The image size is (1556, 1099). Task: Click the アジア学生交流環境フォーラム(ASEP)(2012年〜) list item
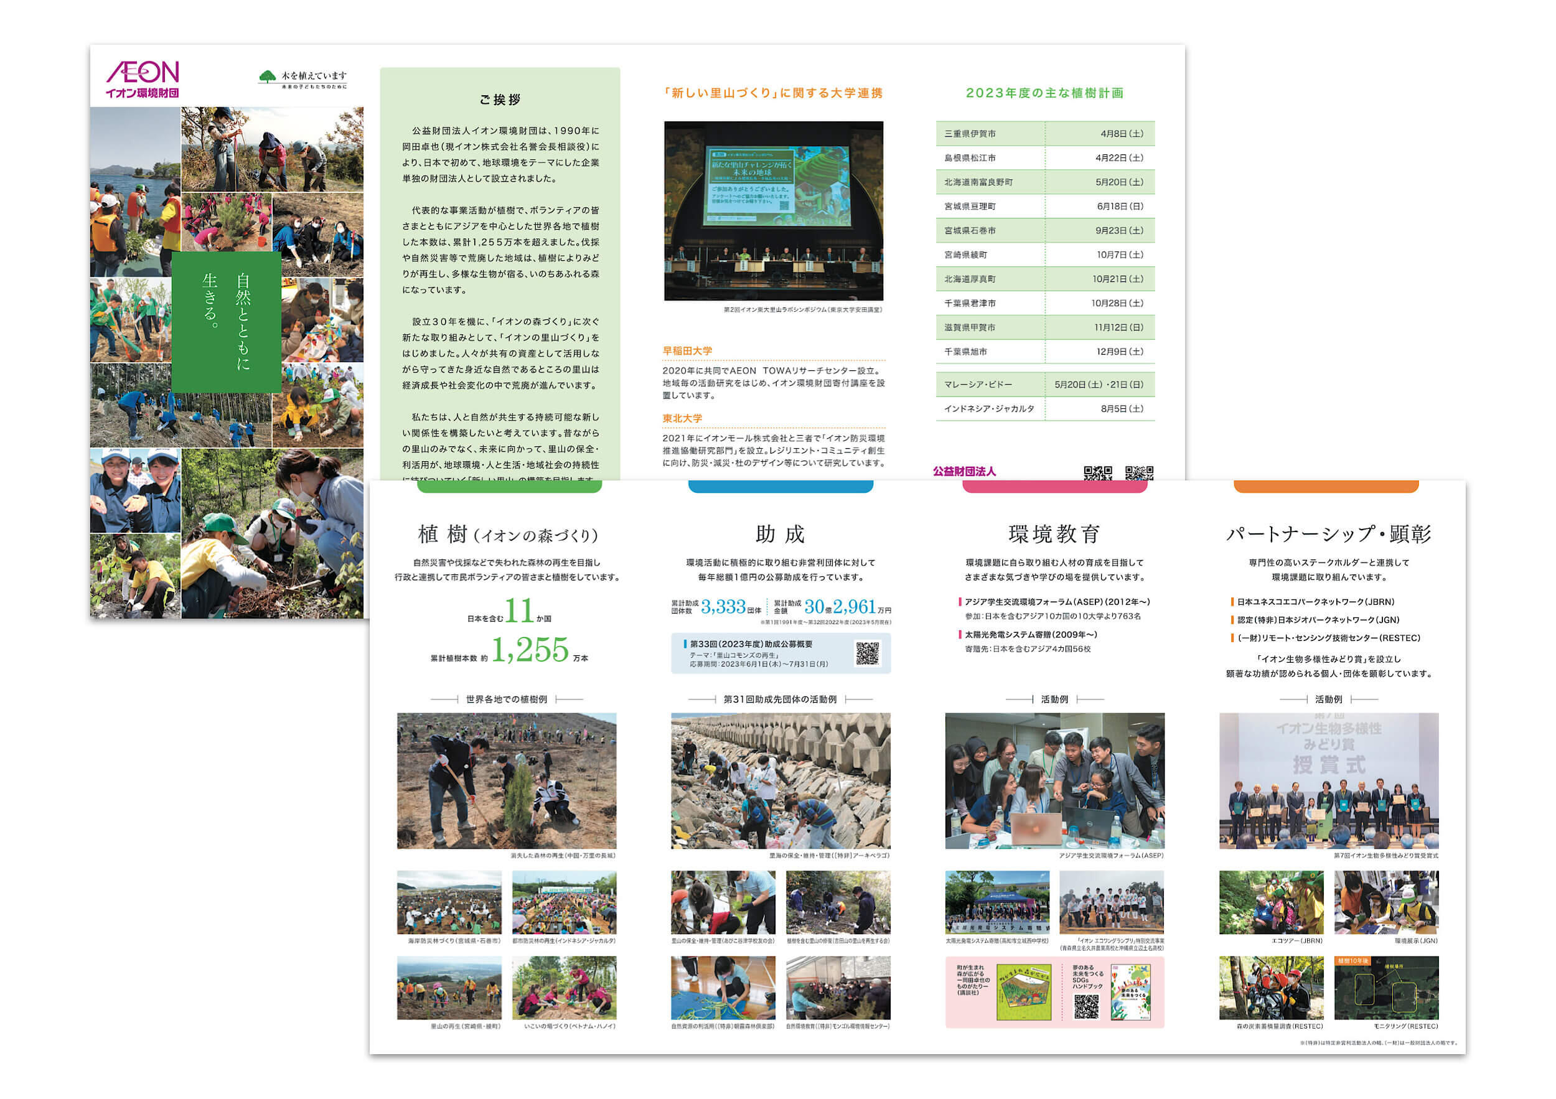pos(1057,602)
